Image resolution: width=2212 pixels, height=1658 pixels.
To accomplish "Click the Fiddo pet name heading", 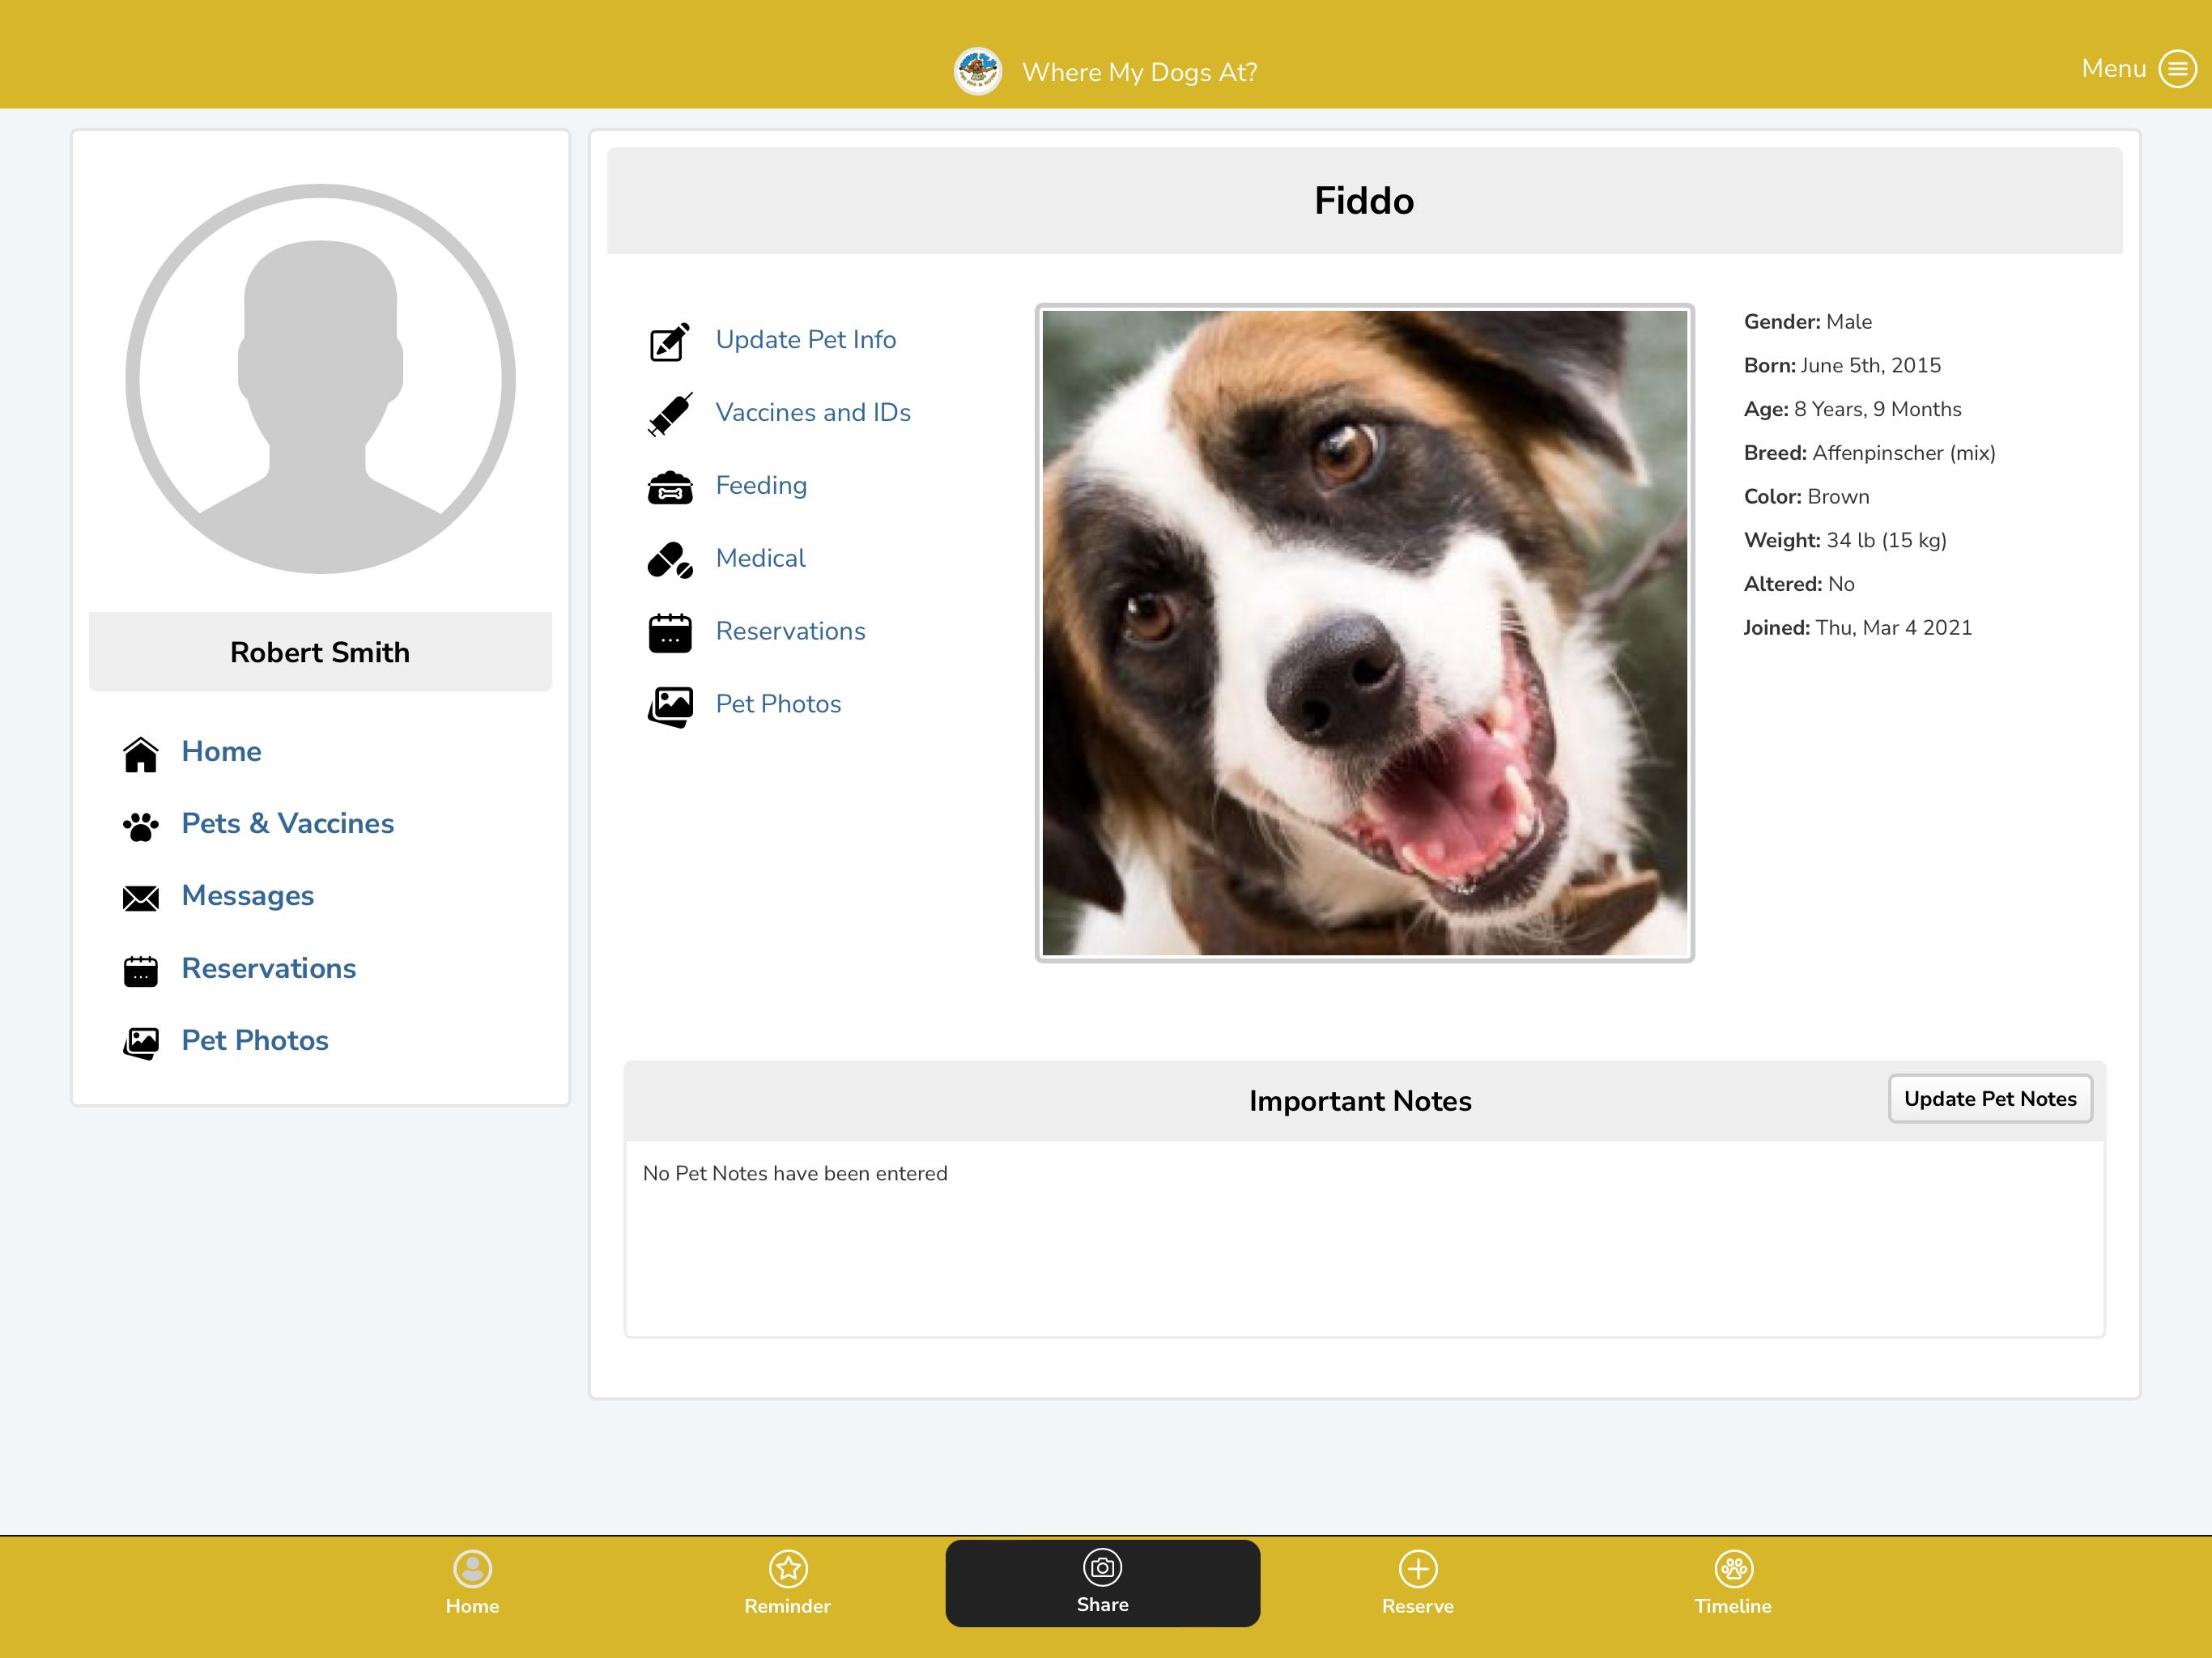I will pos(1364,201).
